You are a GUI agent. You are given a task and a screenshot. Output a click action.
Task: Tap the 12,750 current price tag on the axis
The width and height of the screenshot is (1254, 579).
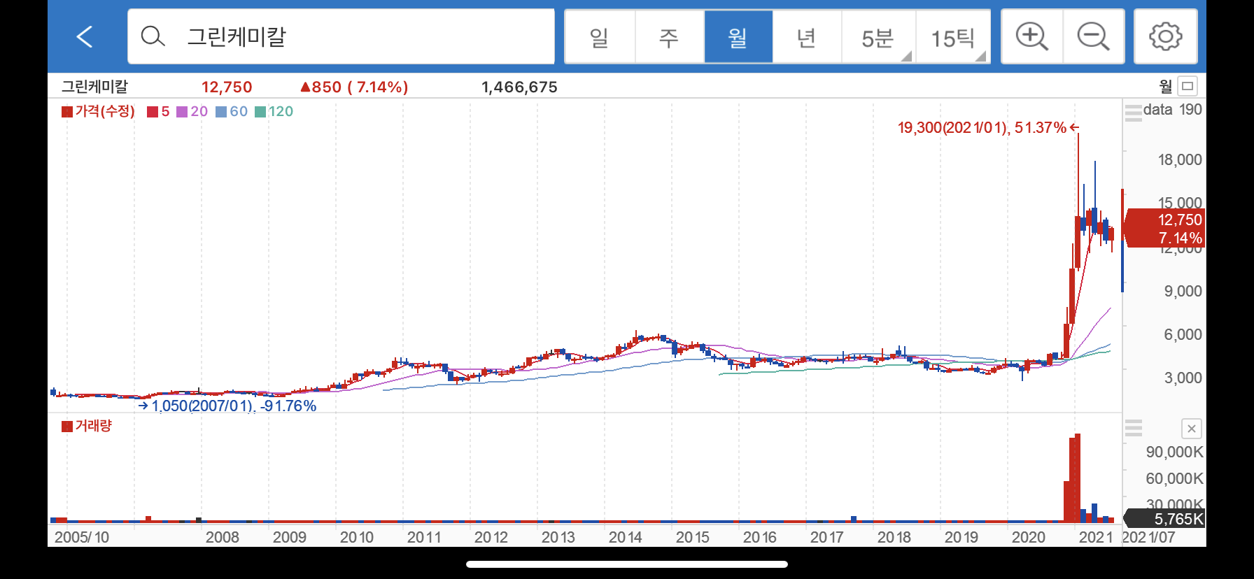coord(1164,228)
